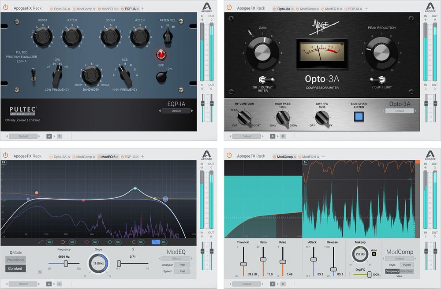Click the red indicator lamp on Pultec EQP-IA
This screenshot has height=289, width=441.
(x=162, y=55)
